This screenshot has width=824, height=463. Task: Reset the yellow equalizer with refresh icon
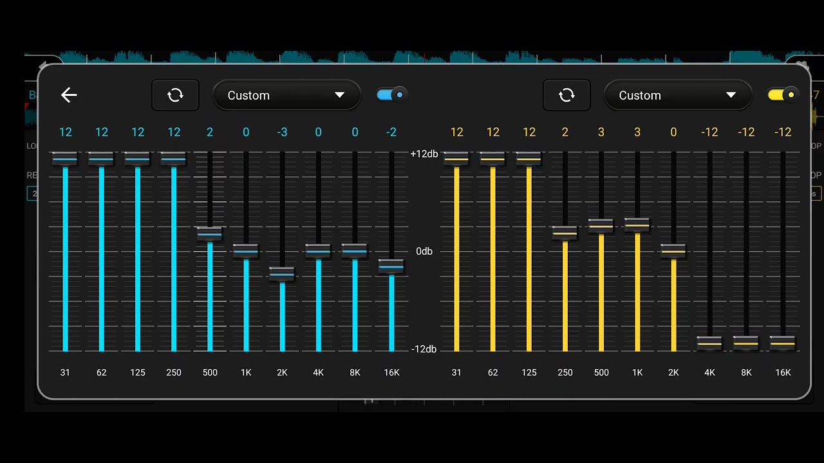tap(566, 95)
